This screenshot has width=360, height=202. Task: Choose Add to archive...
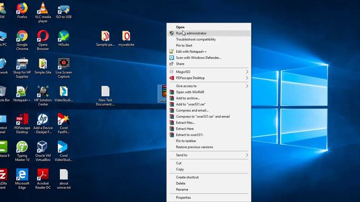click(209, 98)
